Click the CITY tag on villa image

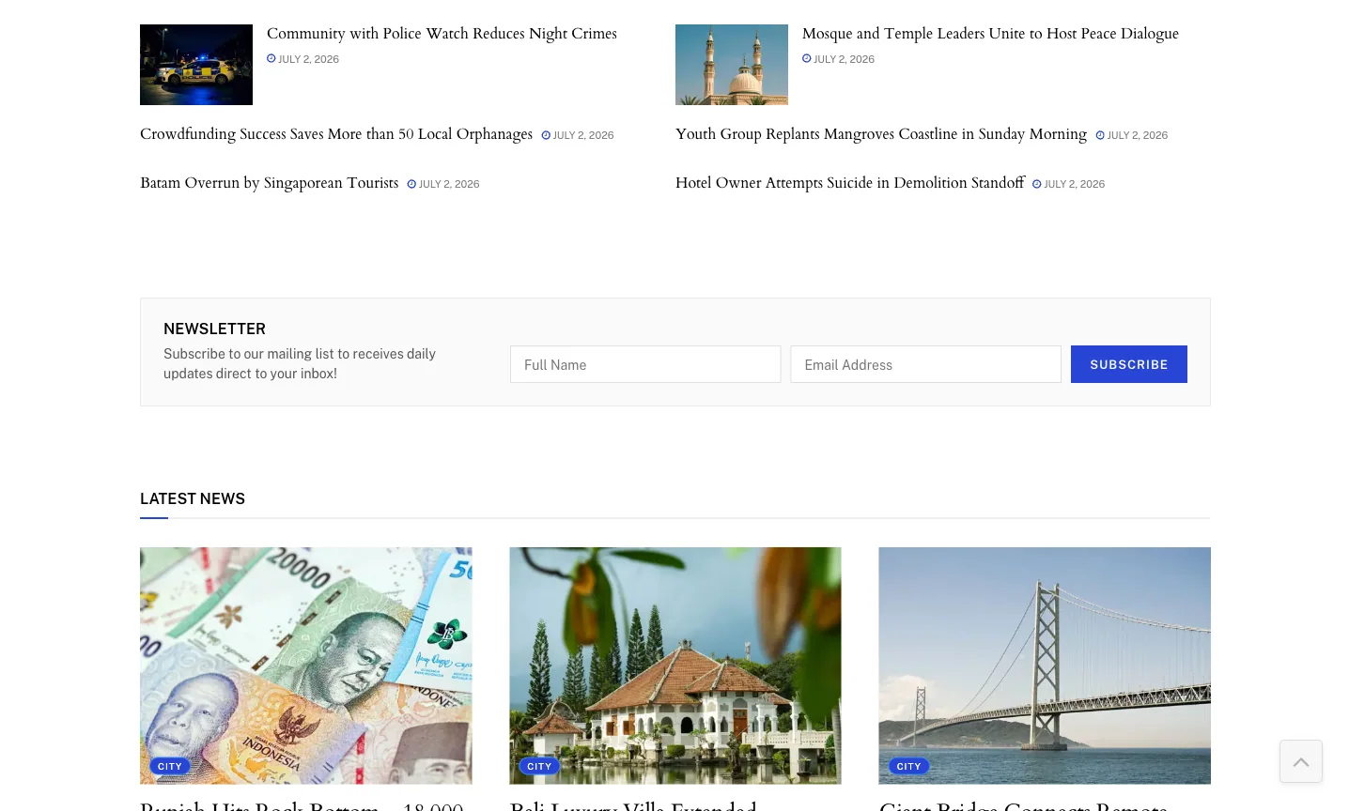(539, 766)
